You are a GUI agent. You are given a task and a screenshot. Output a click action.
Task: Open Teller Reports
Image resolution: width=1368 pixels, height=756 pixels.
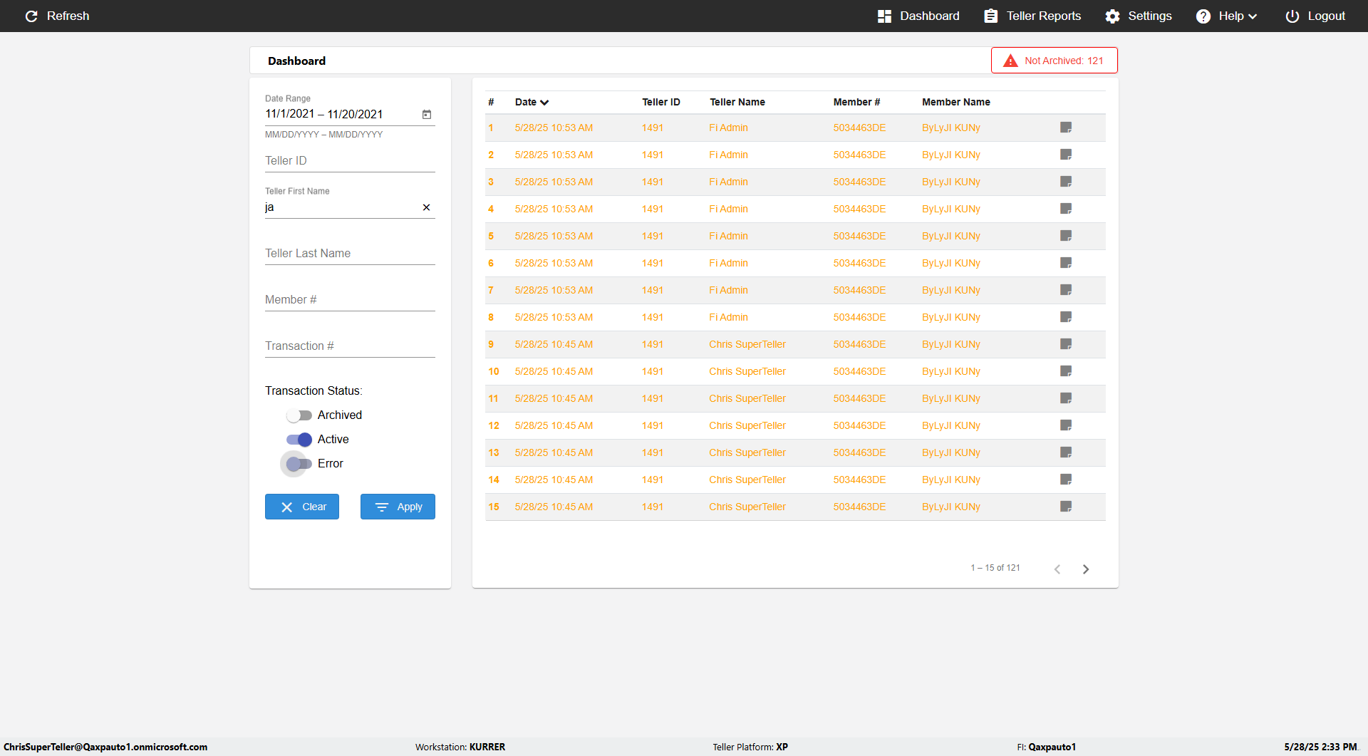pyautogui.click(x=1032, y=16)
